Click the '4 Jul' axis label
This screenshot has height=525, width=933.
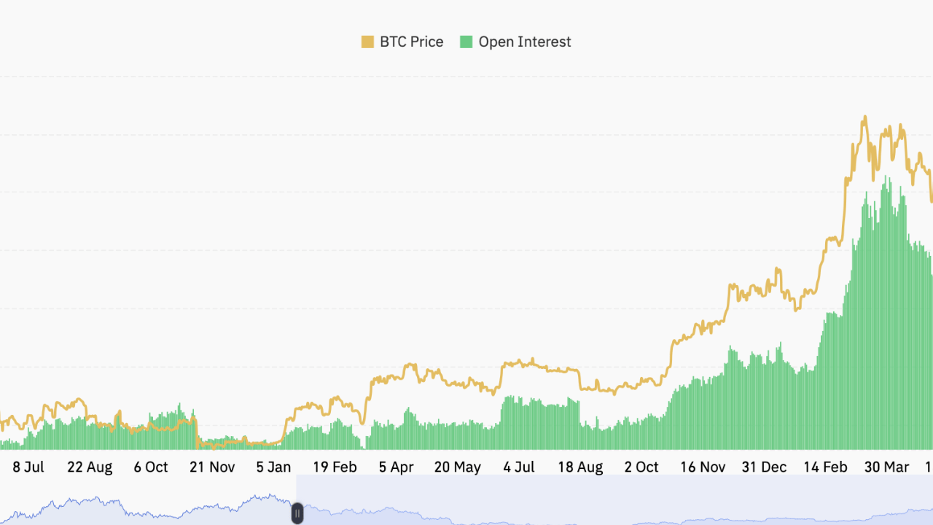[x=519, y=467]
